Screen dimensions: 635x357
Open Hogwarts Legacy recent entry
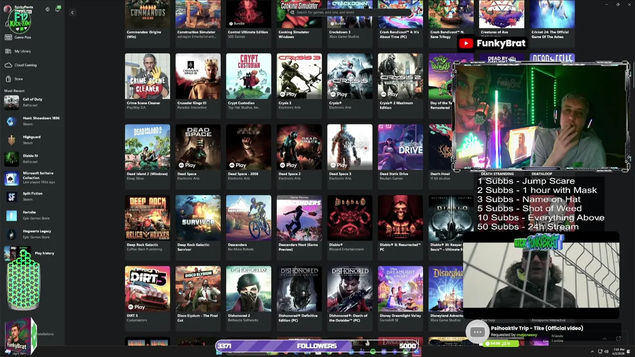tap(32, 234)
